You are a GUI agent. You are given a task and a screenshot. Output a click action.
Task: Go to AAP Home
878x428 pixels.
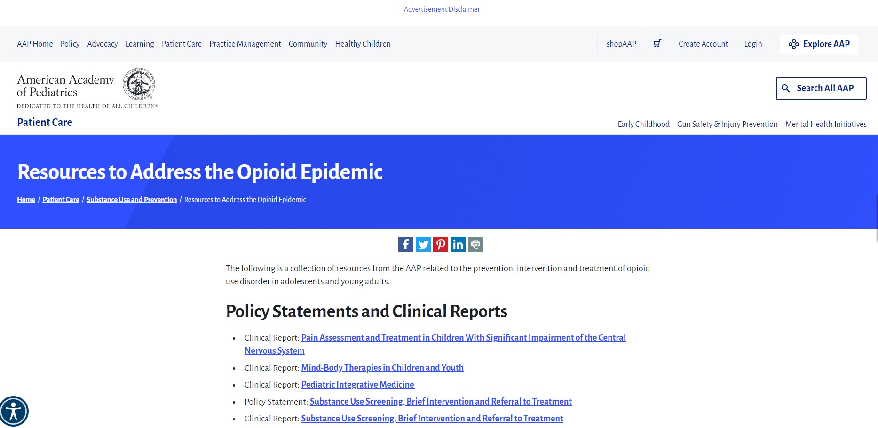pyautogui.click(x=35, y=44)
